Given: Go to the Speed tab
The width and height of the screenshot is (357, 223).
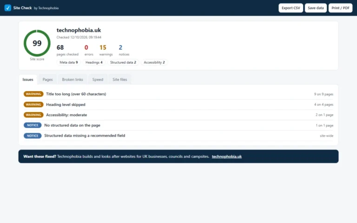Looking at the screenshot, I should 98,79.
